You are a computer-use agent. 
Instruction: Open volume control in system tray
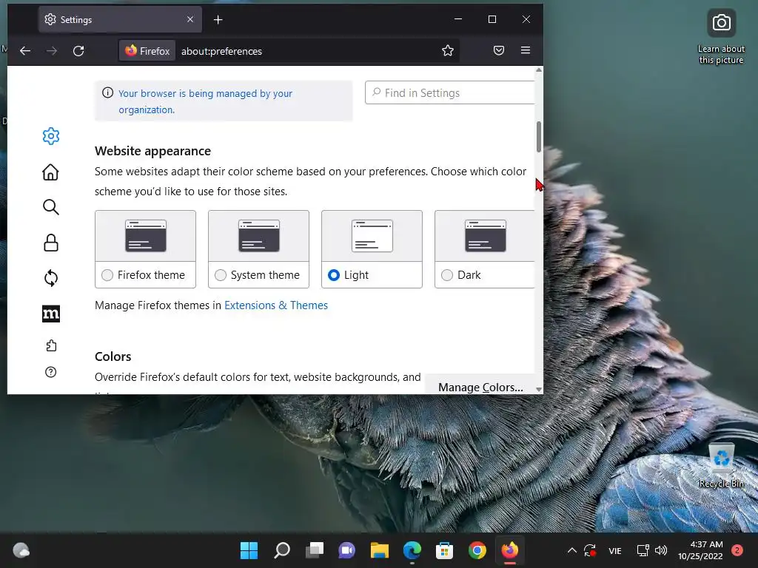[661, 550]
